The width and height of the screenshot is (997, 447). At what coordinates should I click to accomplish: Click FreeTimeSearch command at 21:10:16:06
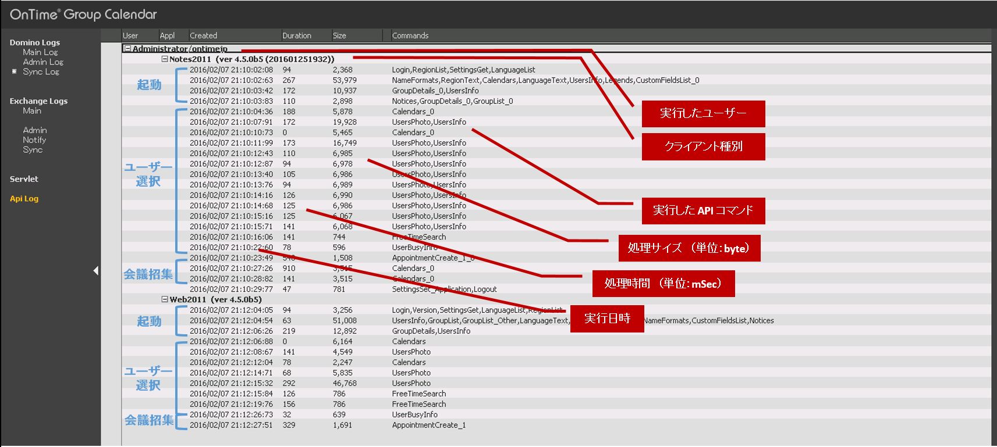click(419, 237)
